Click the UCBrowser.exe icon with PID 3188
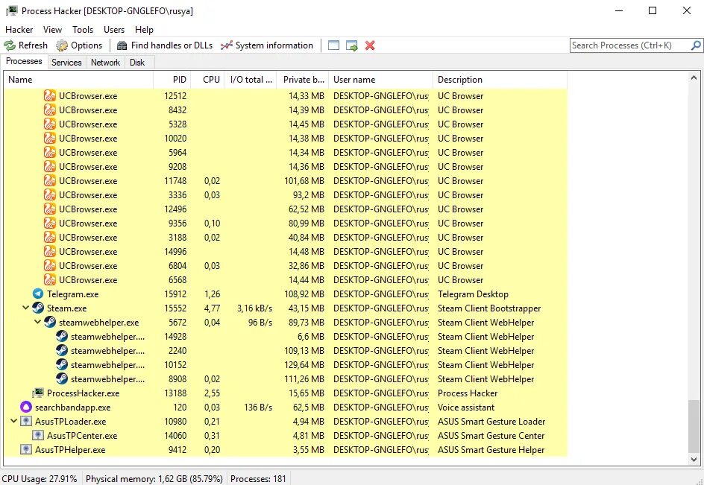Screen dimensions: 704x485 (50, 238)
